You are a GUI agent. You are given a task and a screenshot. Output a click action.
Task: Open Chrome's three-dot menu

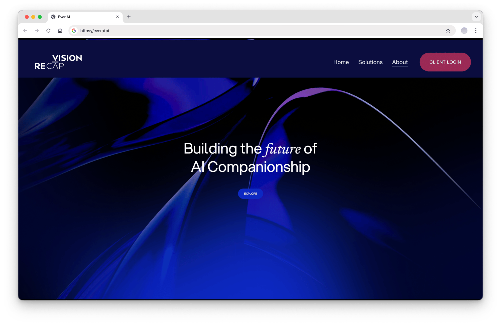(476, 31)
